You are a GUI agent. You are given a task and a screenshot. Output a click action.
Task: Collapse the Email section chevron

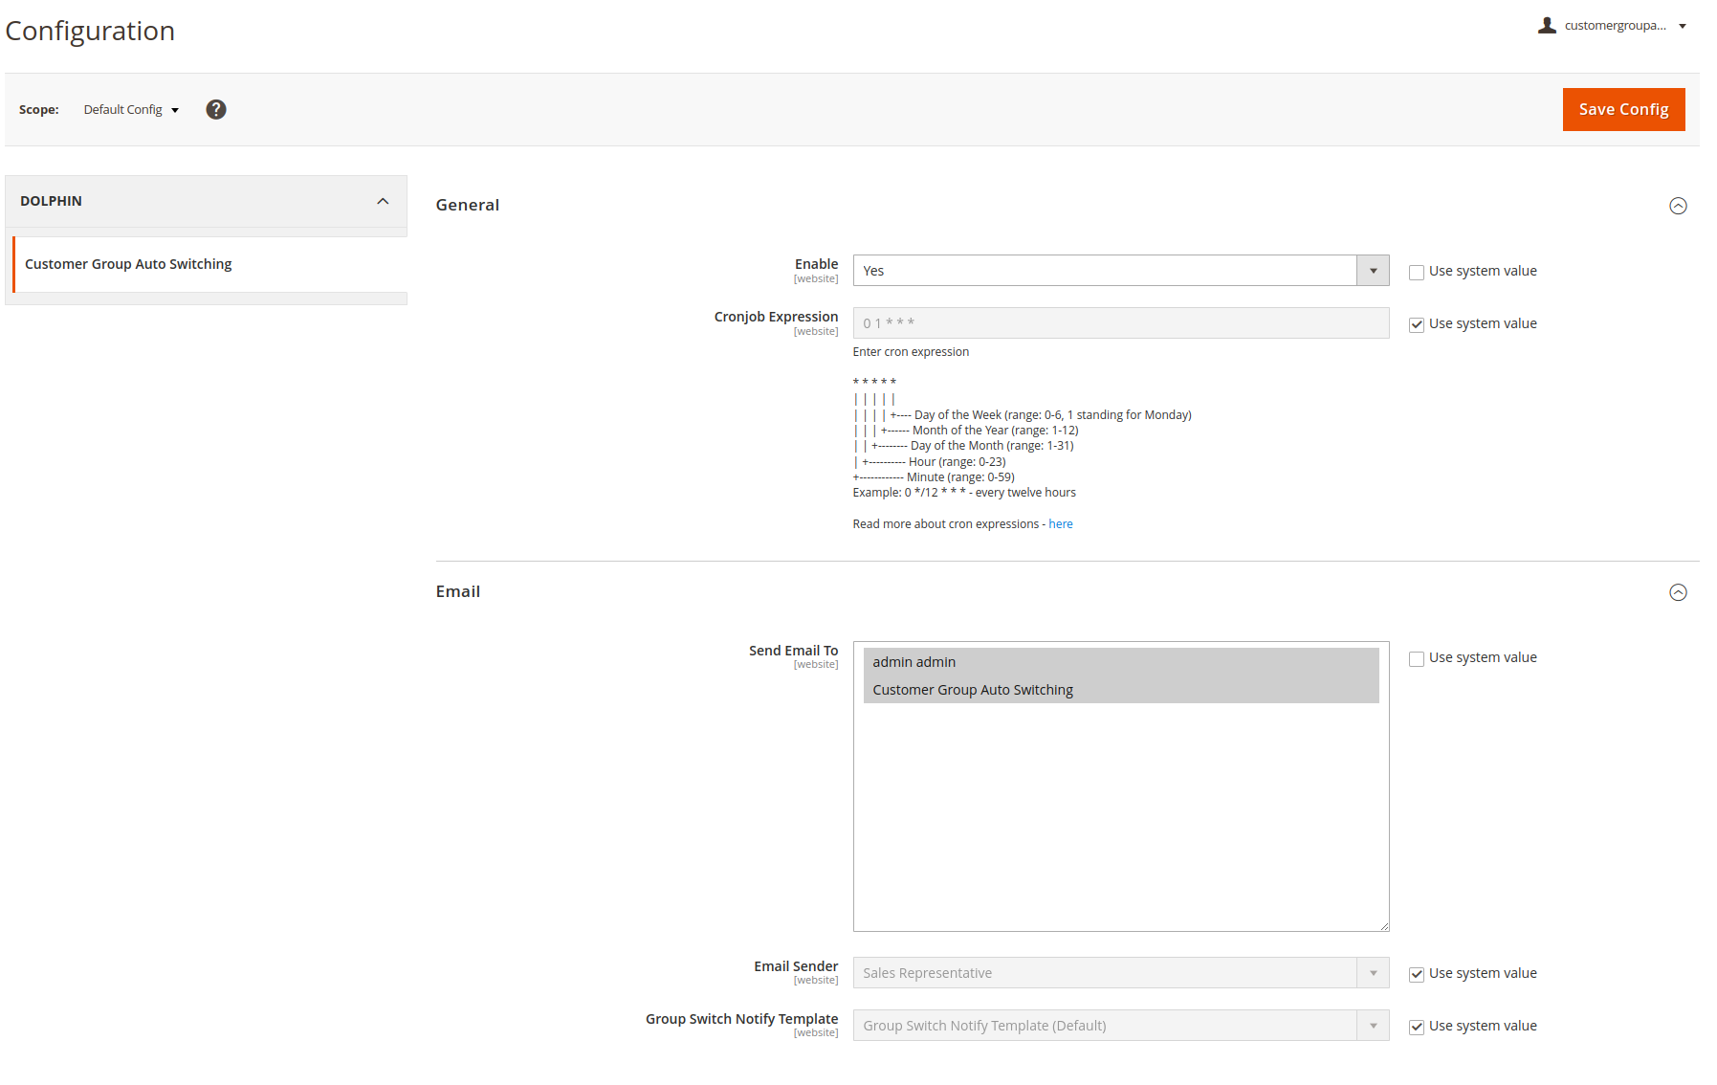1678,592
